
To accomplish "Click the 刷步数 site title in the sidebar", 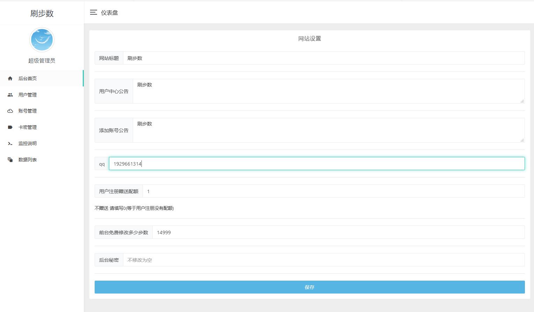I will (42, 13).
